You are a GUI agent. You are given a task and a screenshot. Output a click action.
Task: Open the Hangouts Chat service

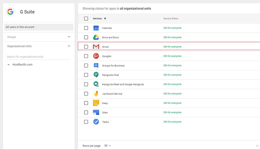(110, 75)
